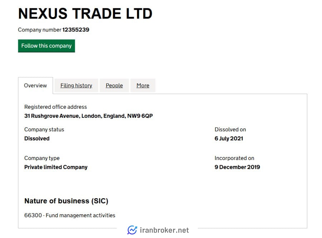Image resolution: width=322 pixels, height=238 pixels.
Task: Switch to the Filing history tab
Action: (x=76, y=86)
